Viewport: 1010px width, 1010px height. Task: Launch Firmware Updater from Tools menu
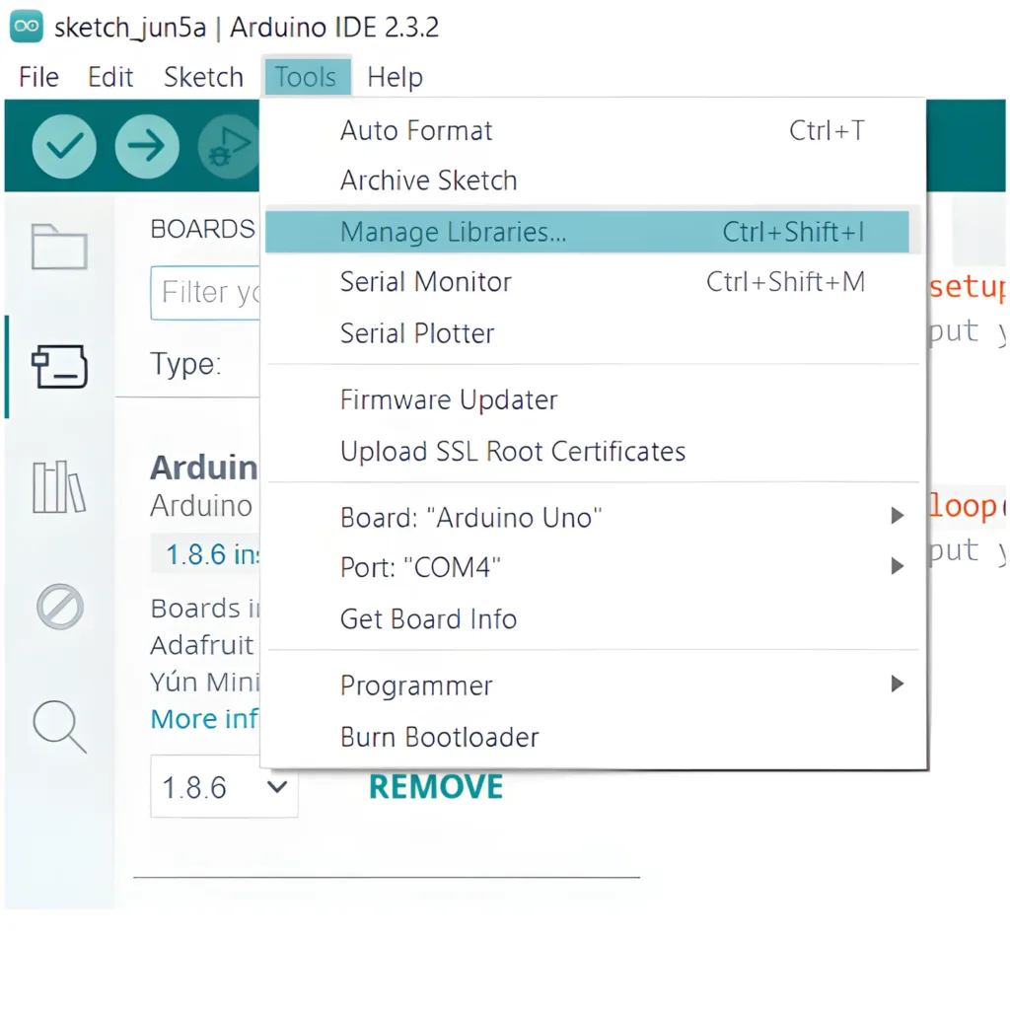click(593, 400)
